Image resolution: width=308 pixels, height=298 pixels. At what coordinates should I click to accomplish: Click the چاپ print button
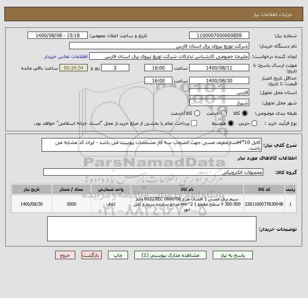(118, 255)
